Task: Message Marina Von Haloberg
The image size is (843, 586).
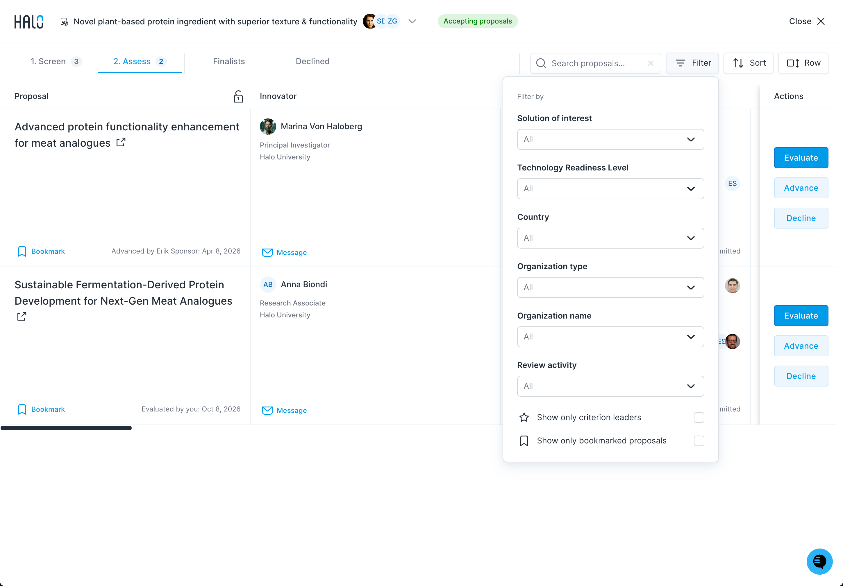Action: [285, 253]
